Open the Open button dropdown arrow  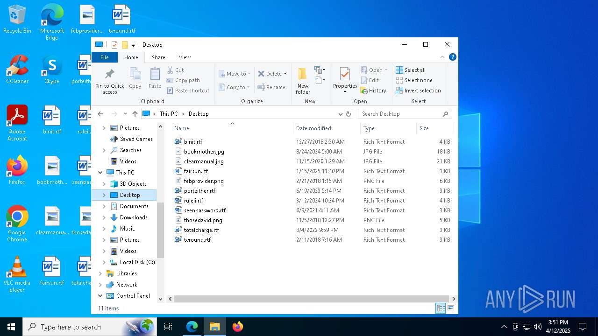386,70
